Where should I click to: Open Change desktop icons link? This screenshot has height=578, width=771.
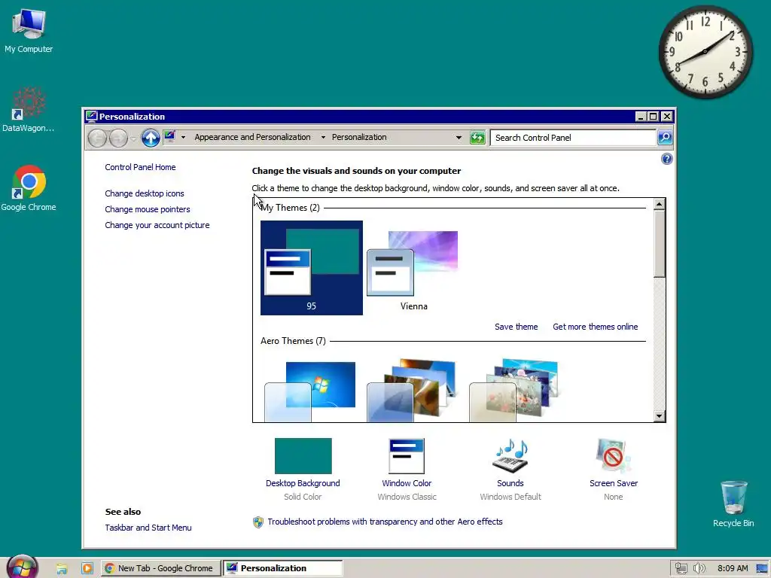click(144, 193)
